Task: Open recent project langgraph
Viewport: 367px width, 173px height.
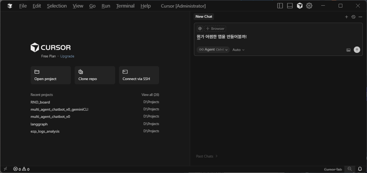Action: tap(39, 124)
